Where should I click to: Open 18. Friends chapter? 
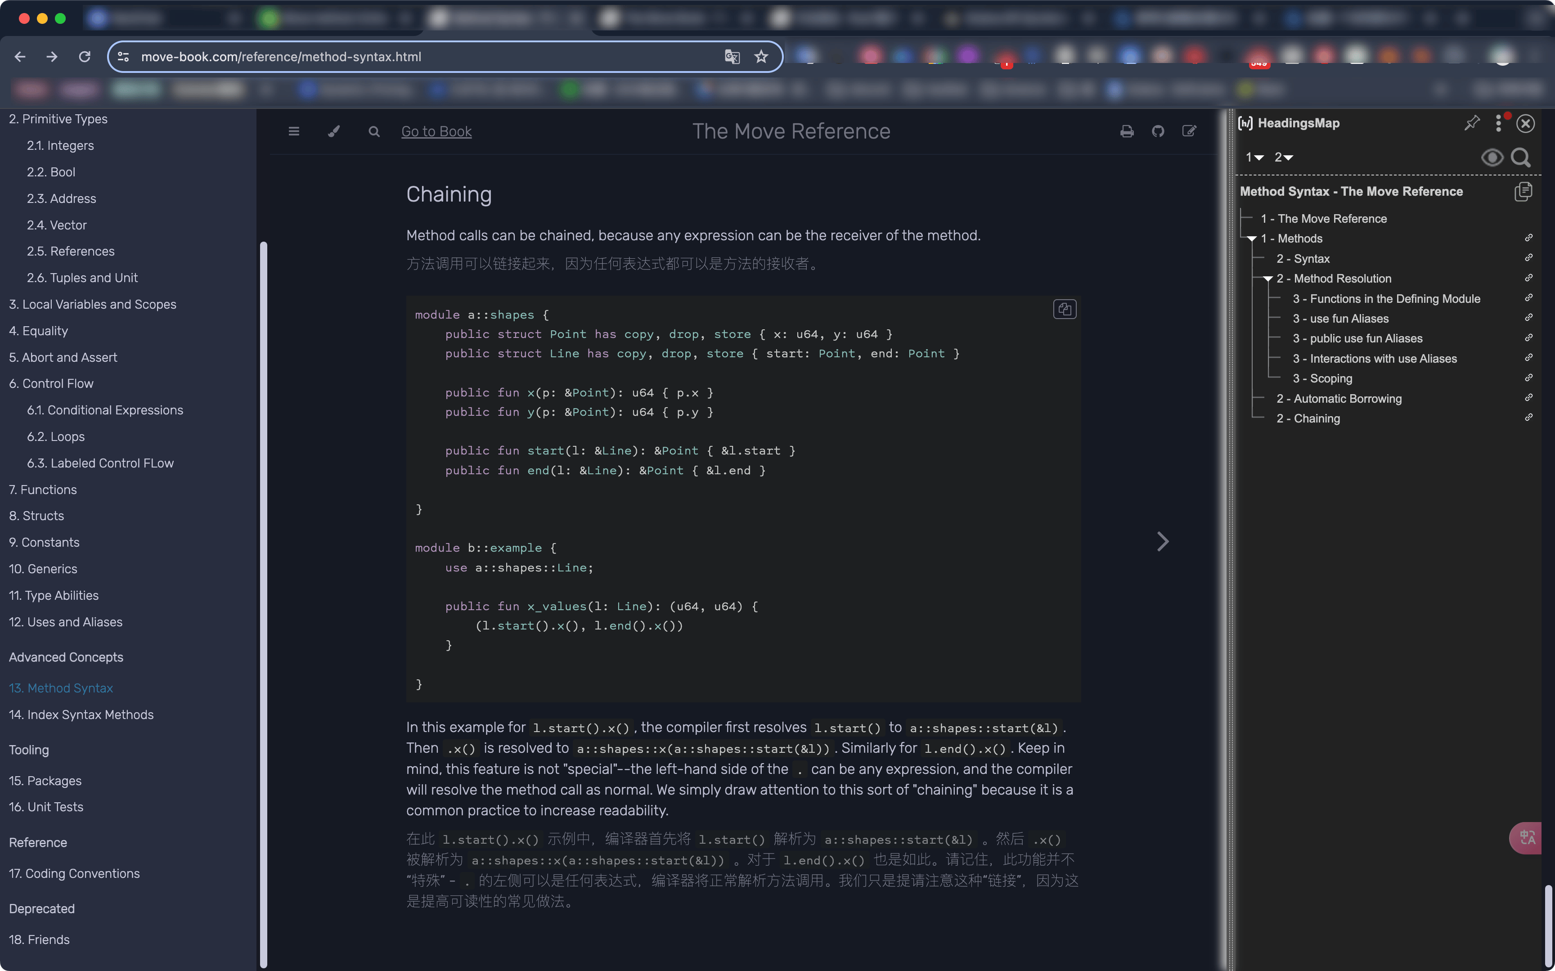point(39,940)
